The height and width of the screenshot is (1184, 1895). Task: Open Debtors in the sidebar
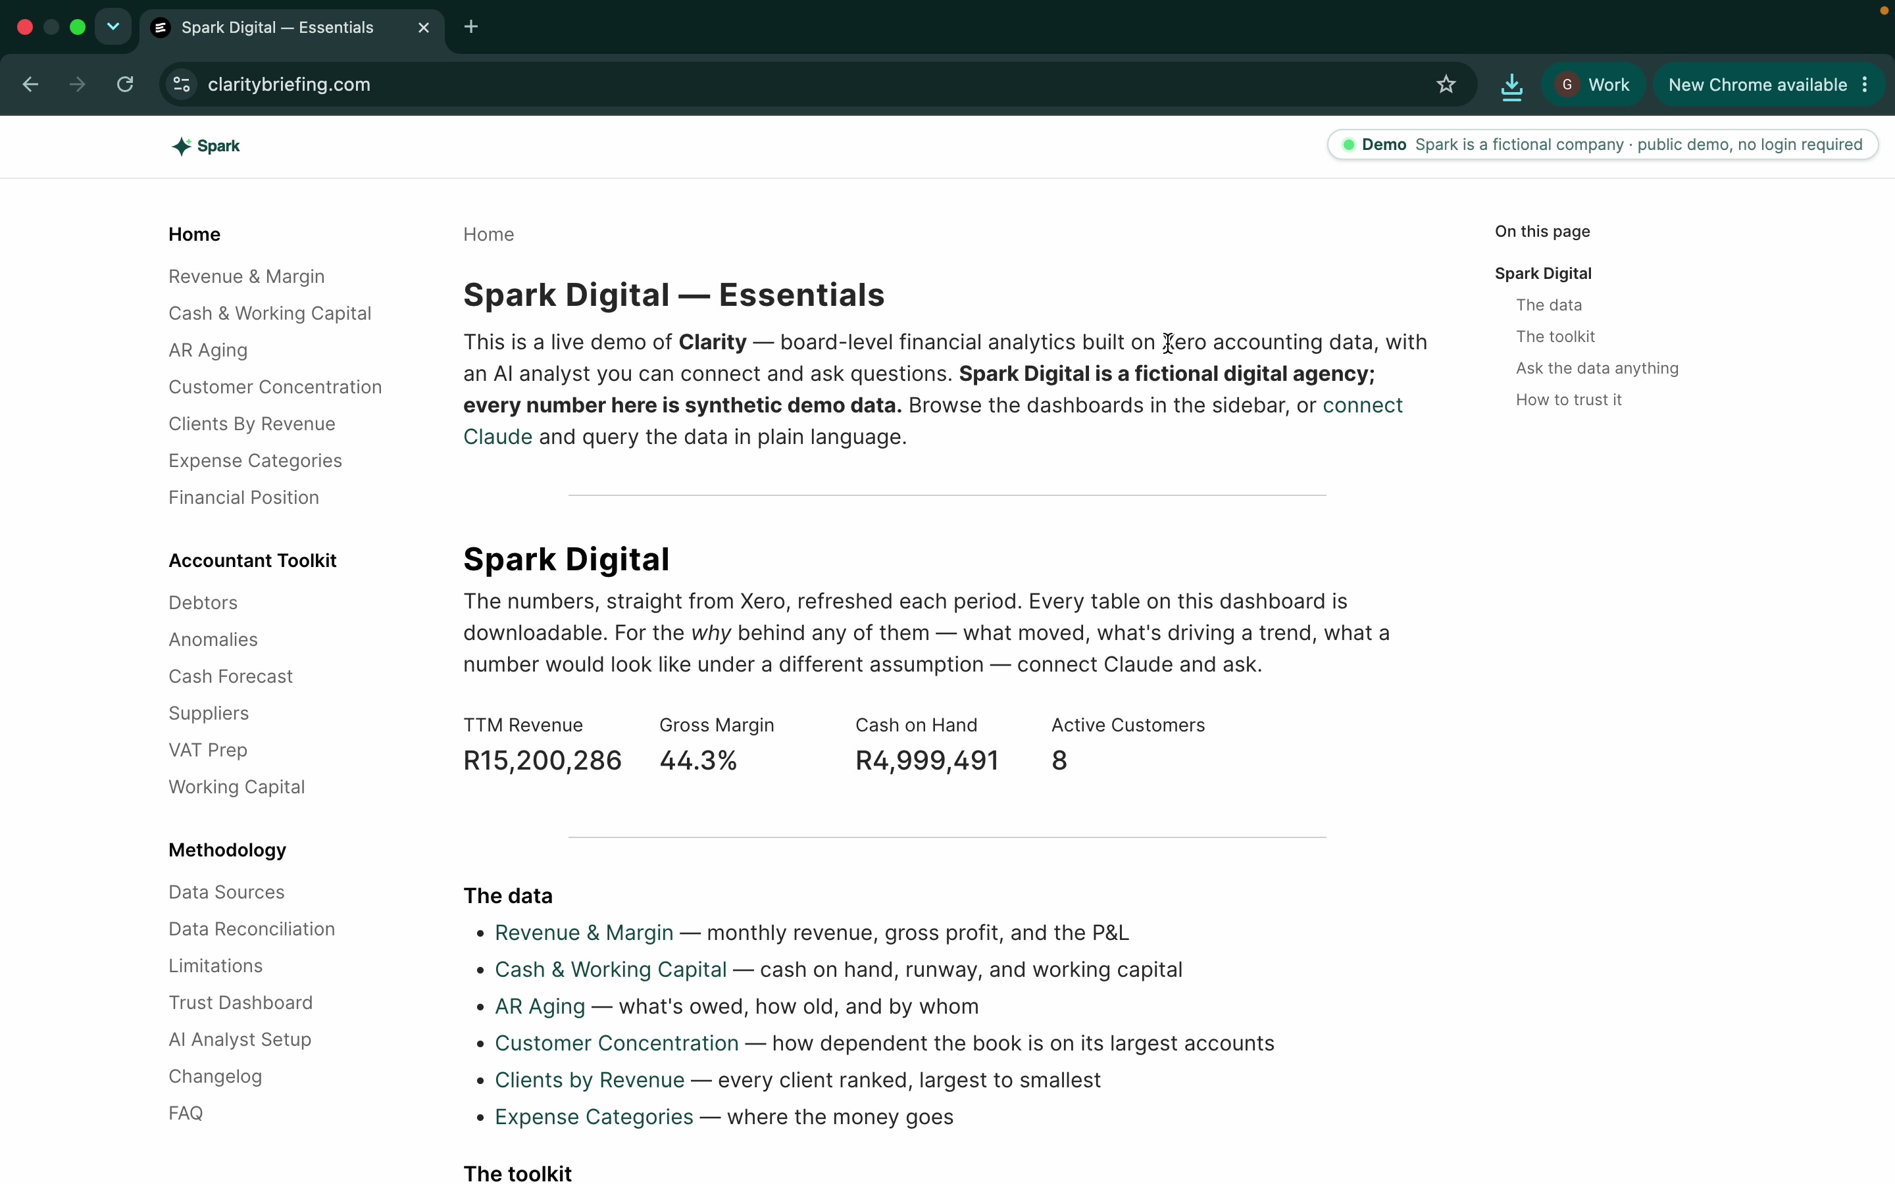(x=203, y=602)
